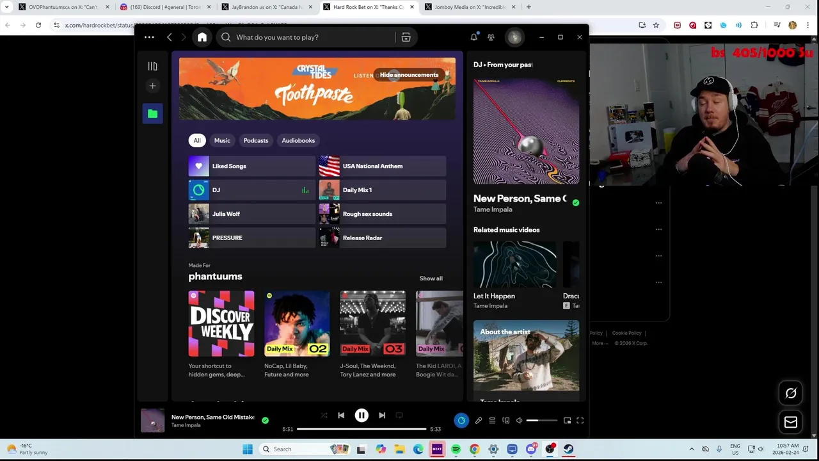Click Show all for Made For phantuums
The width and height of the screenshot is (819, 461).
[x=431, y=279]
